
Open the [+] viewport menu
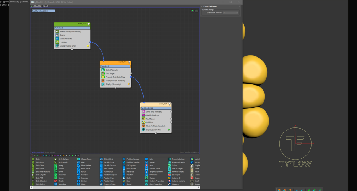click(x=2, y=2)
